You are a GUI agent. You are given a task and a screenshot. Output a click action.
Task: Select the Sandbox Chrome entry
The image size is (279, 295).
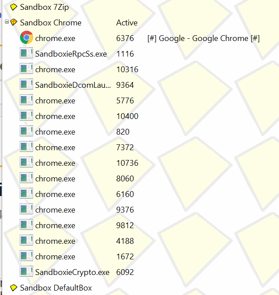51,23
